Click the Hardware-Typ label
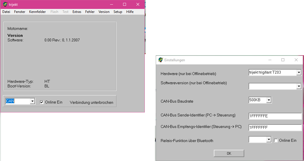 [20, 81]
